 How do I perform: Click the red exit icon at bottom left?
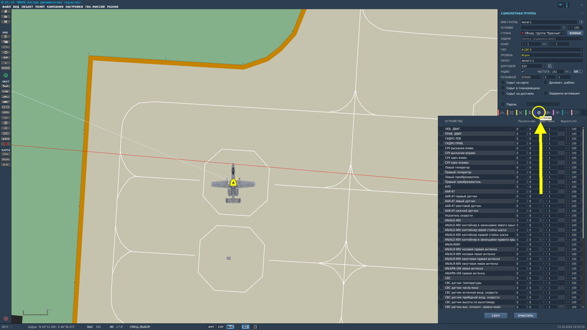[x=6, y=319]
